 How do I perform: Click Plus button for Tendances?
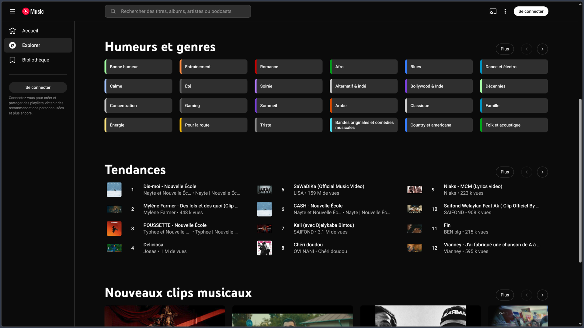(x=505, y=172)
